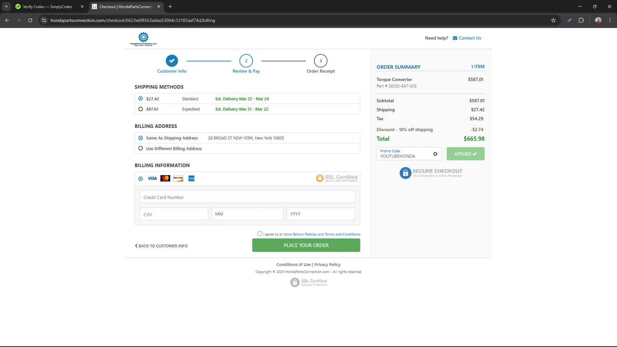The height and width of the screenshot is (347, 617).
Task: Click the step 2 Review & Pay circle
Action: click(x=246, y=61)
